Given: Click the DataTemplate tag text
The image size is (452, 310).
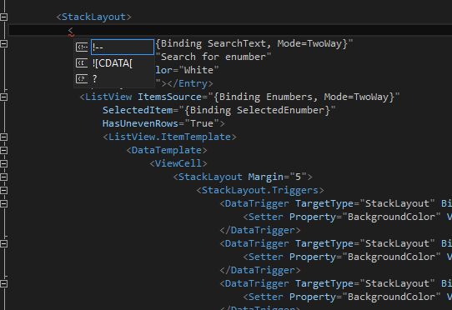Looking at the screenshot, I should pyautogui.click(x=167, y=150).
